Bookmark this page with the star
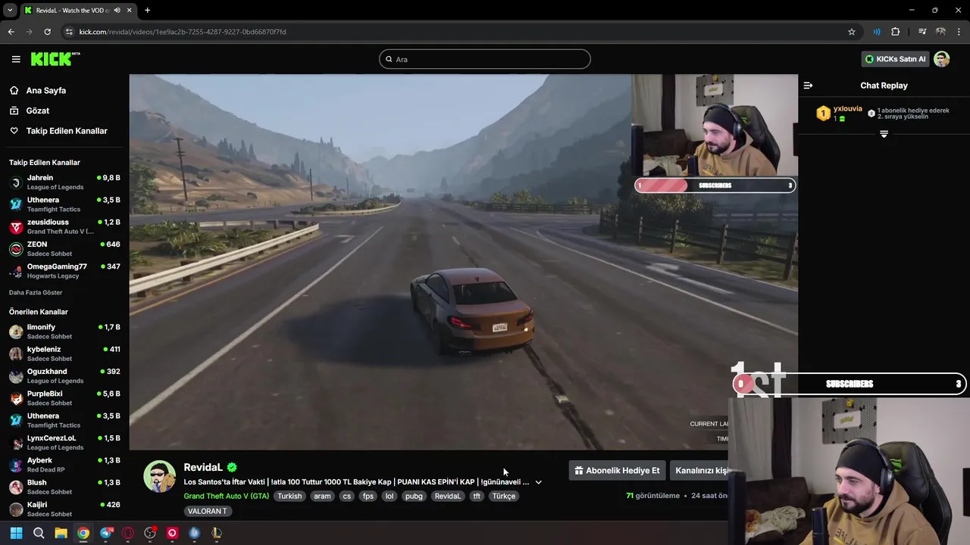The width and height of the screenshot is (970, 545). pos(852,32)
